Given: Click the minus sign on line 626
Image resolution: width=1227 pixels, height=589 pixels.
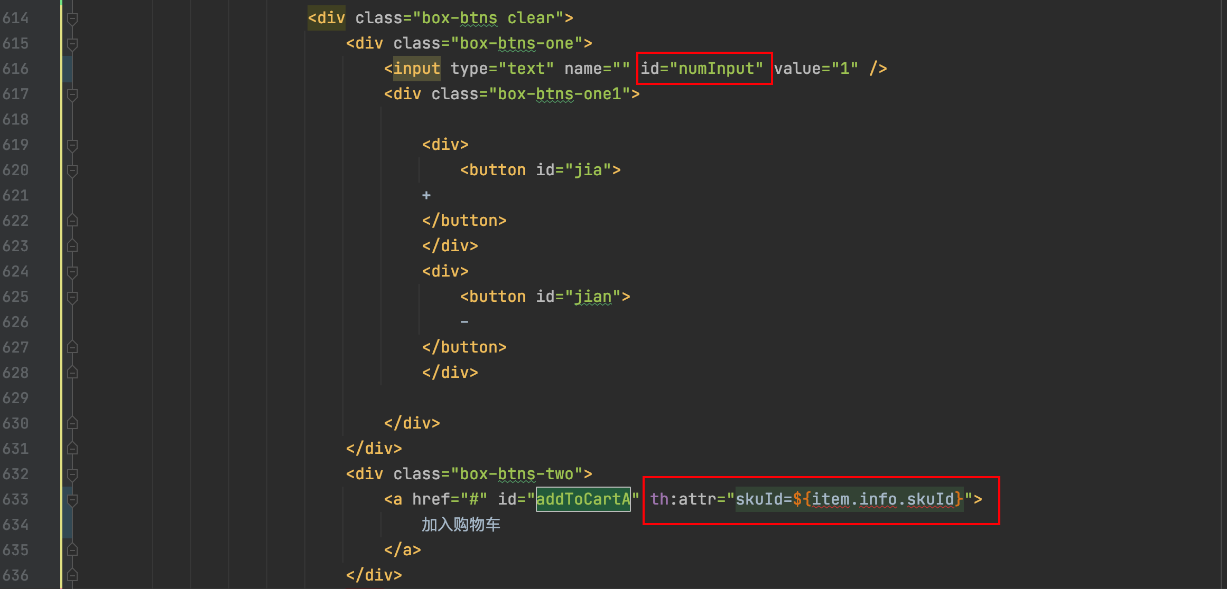Looking at the screenshot, I should [464, 322].
